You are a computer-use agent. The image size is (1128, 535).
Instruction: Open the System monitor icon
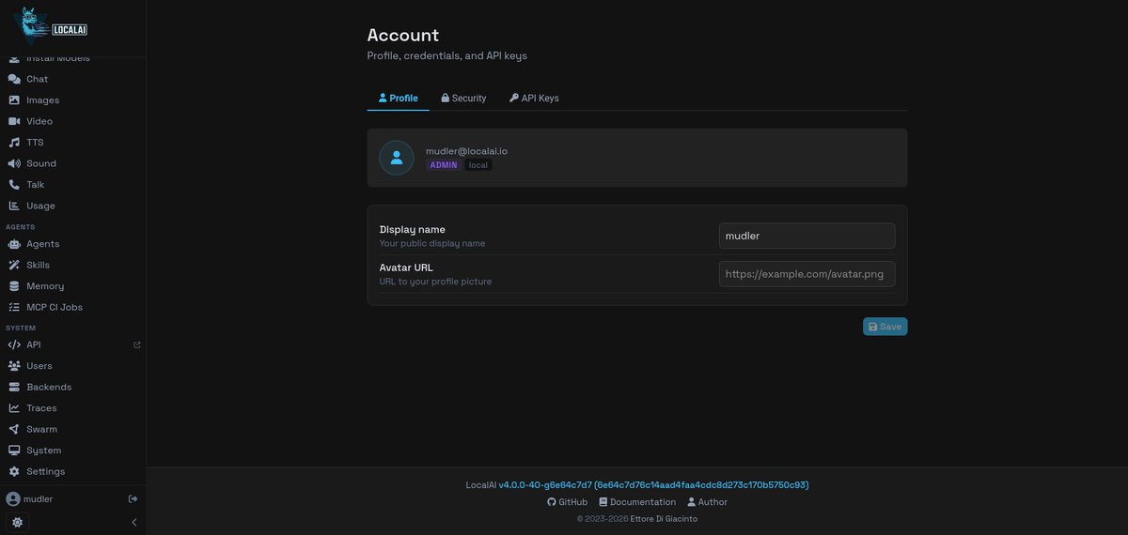pyautogui.click(x=14, y=451)
